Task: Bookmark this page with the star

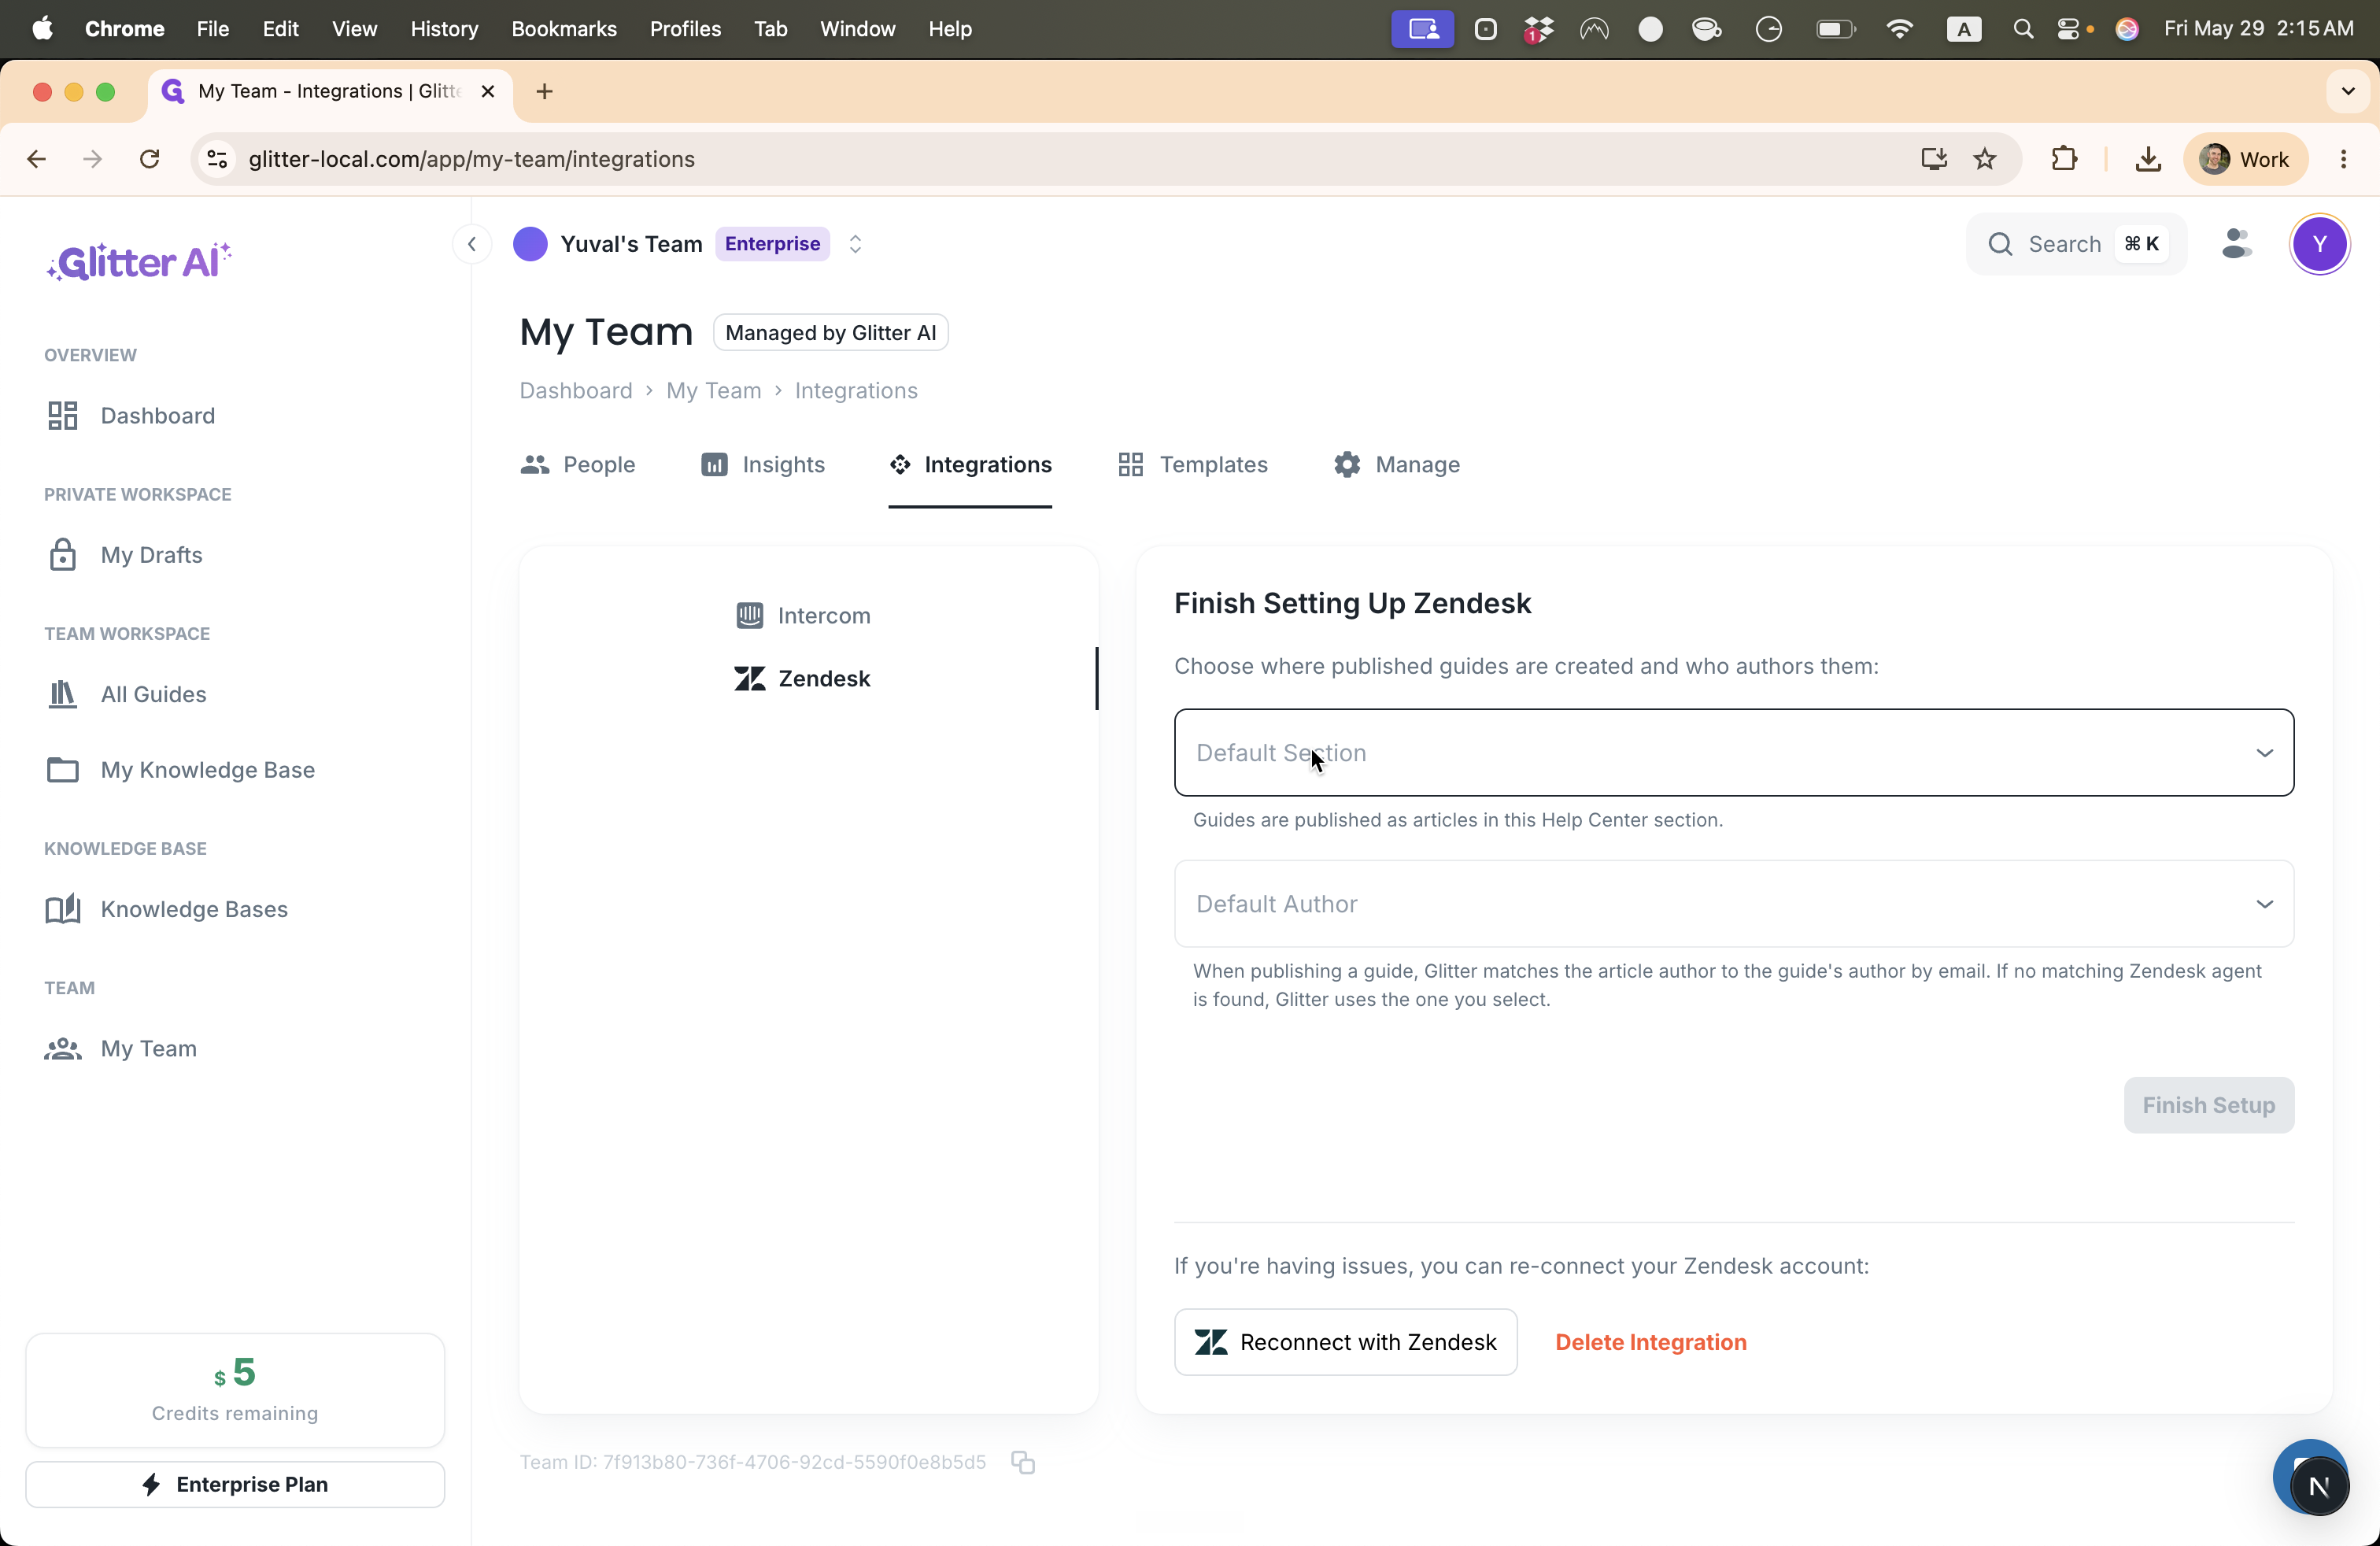Action: point(1986,159)
